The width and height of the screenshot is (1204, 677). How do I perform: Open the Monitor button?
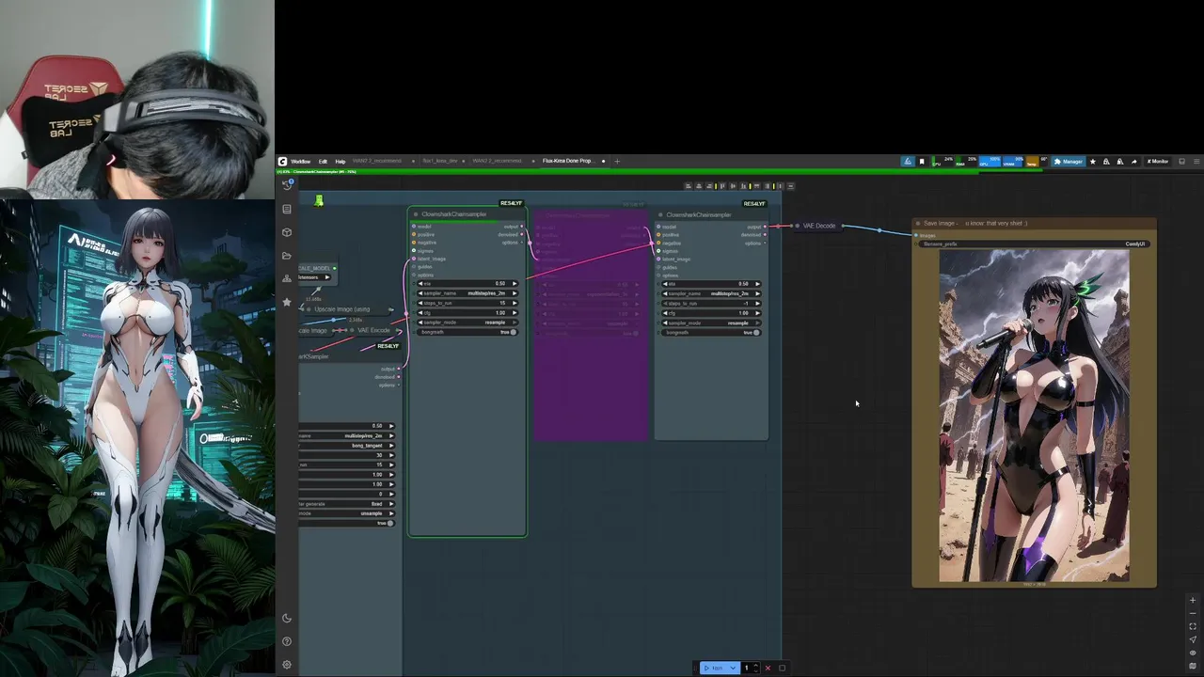click(1158, 162)
